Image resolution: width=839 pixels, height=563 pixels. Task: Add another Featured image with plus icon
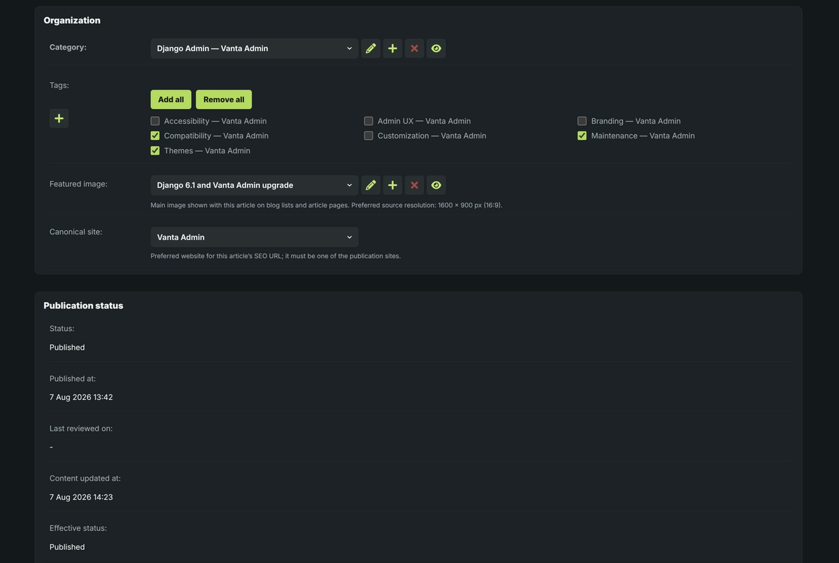point(392,185)
